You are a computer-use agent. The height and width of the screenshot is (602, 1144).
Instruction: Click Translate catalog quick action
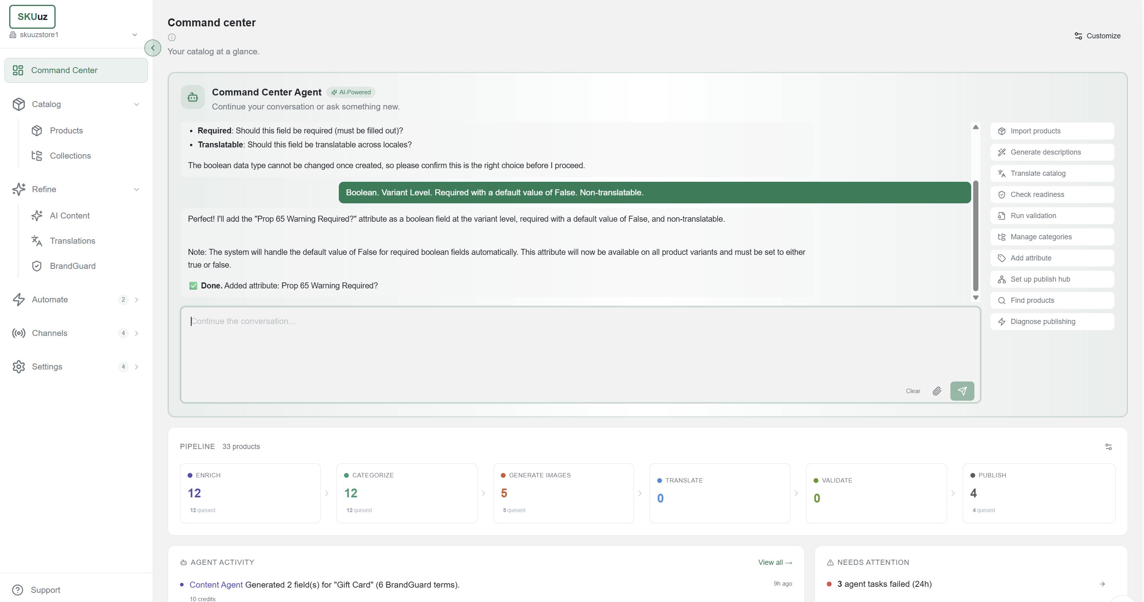click(1052, 173)
